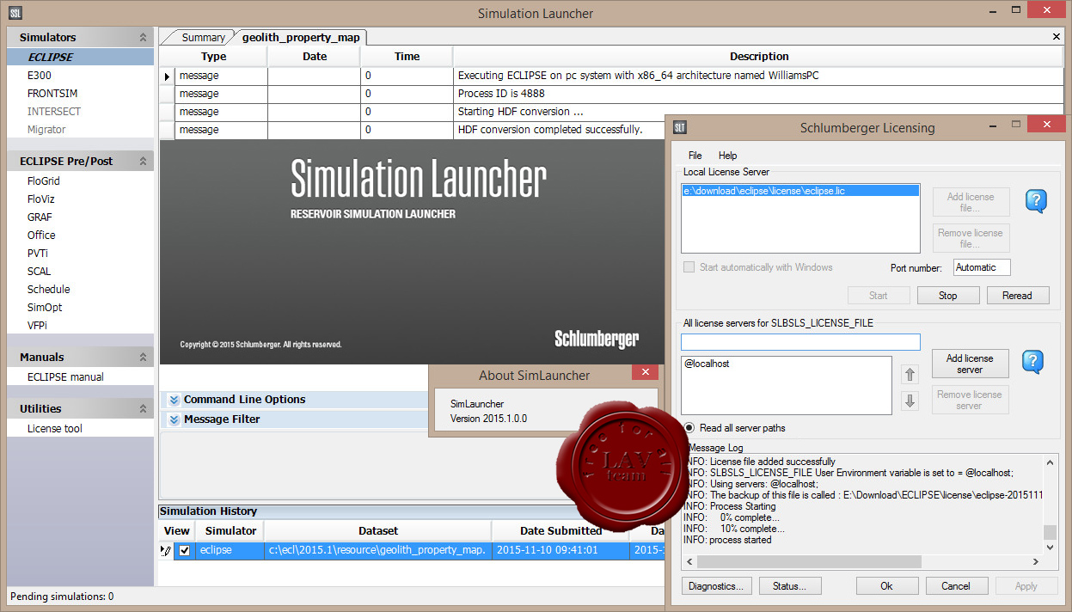Select Migrator in the Simulators list
The height and width of the screenshot is (612, 1072).
click(x=46, y=130)
